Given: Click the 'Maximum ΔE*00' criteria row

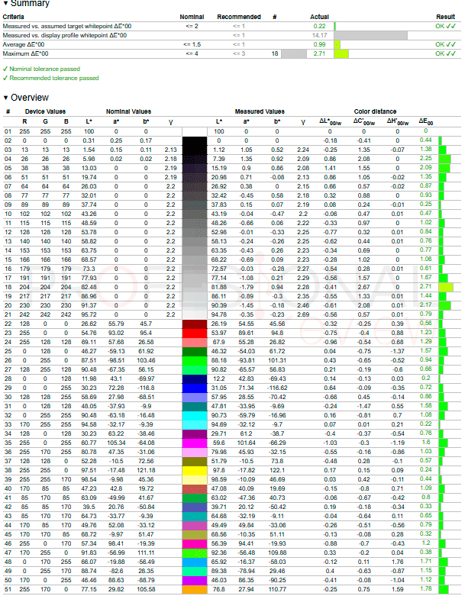Looking at the screenshot, I should [x=231, y=53].
